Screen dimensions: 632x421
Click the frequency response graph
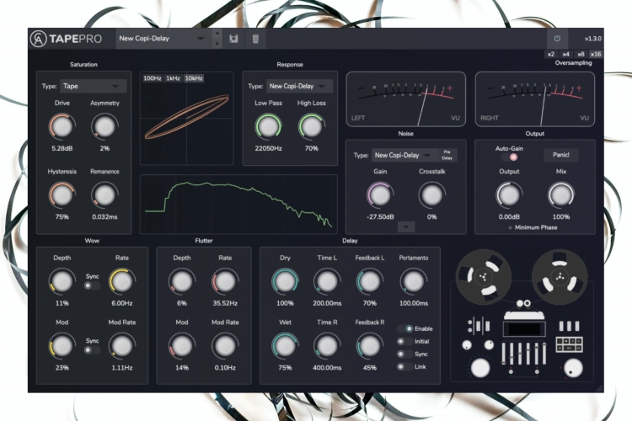tap(238, 205)
